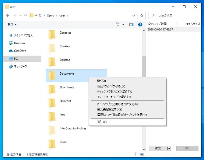The image size is (204, 160).
Task: Expand the address bar history dropdown
Action: coord(133,15)
